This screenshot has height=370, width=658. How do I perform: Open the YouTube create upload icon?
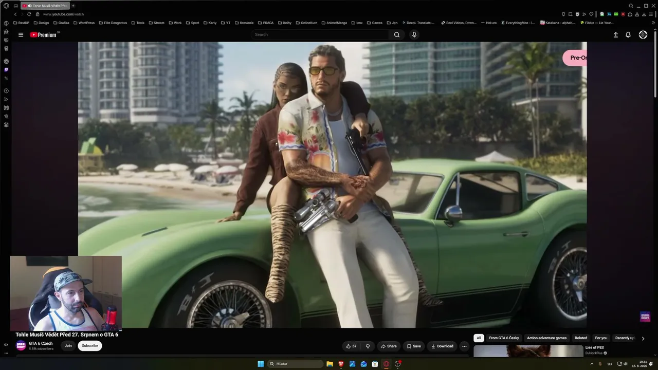(x=616, y=35)
